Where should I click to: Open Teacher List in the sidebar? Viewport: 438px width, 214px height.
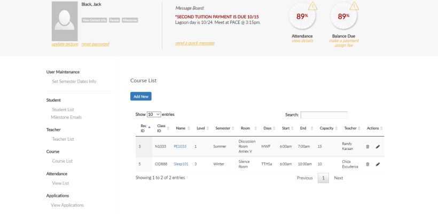63,139
